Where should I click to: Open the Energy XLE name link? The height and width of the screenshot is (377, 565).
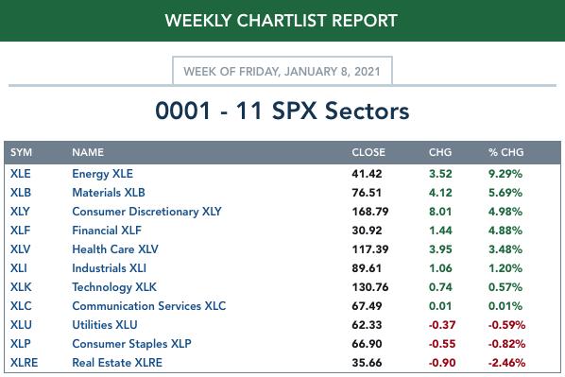pos(102,174)
